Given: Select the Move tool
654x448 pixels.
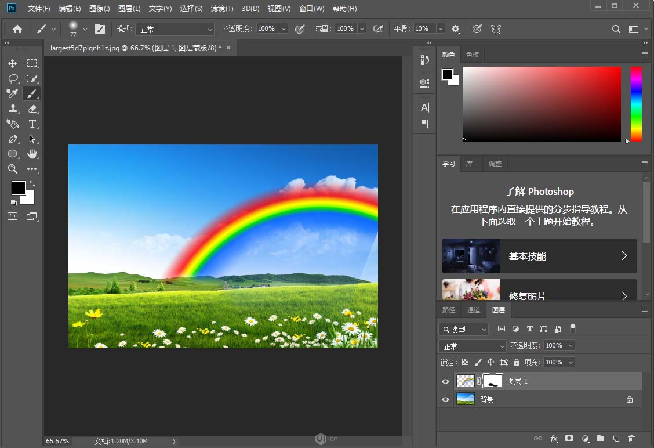Looking at the screenshot, I should [x=13, y=63].
